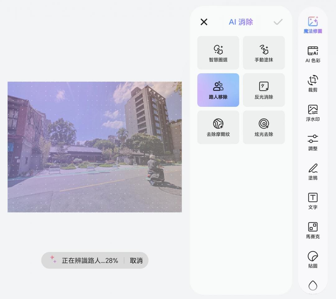Select 智慧圈選 smart lasso tool
This screenshot has height=299, width=336.
coord(218,53)
